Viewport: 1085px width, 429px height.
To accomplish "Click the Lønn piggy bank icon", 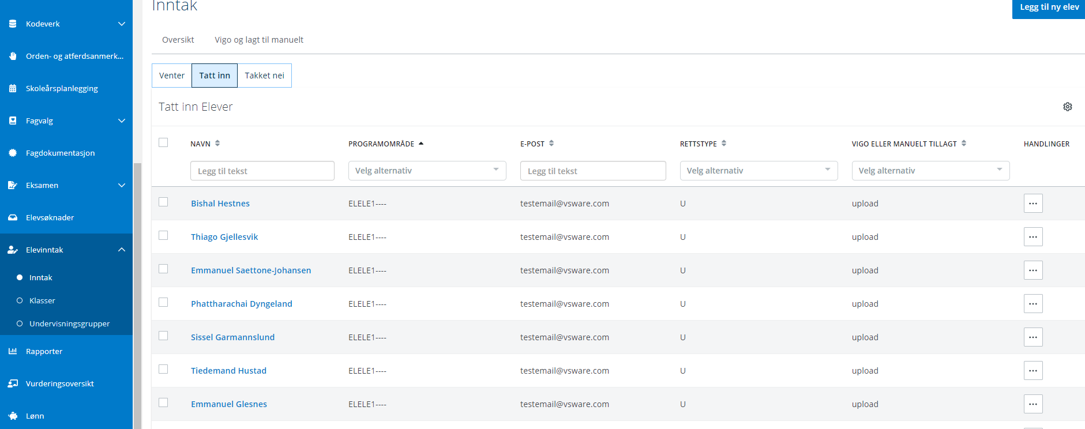I will click(x=13, y=416).
